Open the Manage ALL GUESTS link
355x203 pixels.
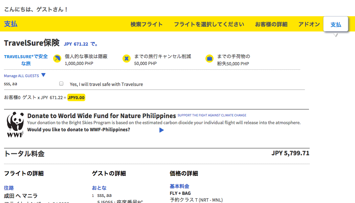point(21,76)
